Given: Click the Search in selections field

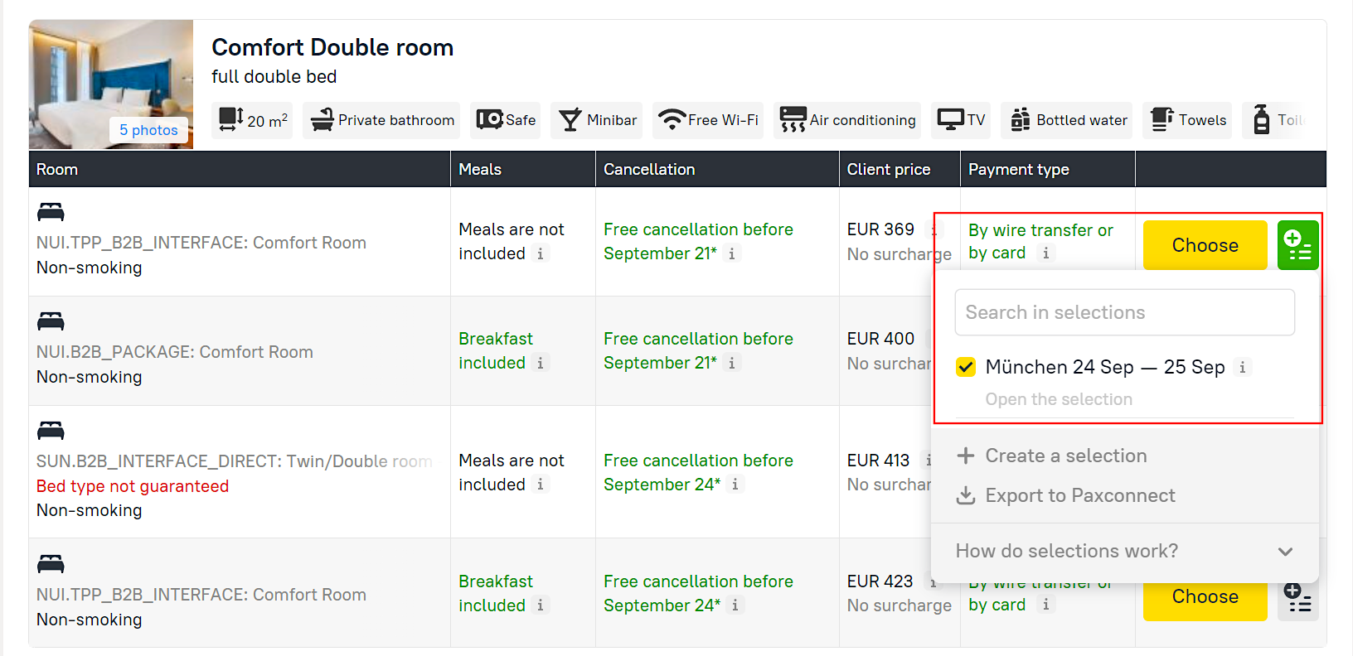Looking at the screenshot, I should tap(1124, 312).
